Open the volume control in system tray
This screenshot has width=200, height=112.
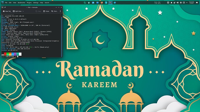click(x=178, y=3)
